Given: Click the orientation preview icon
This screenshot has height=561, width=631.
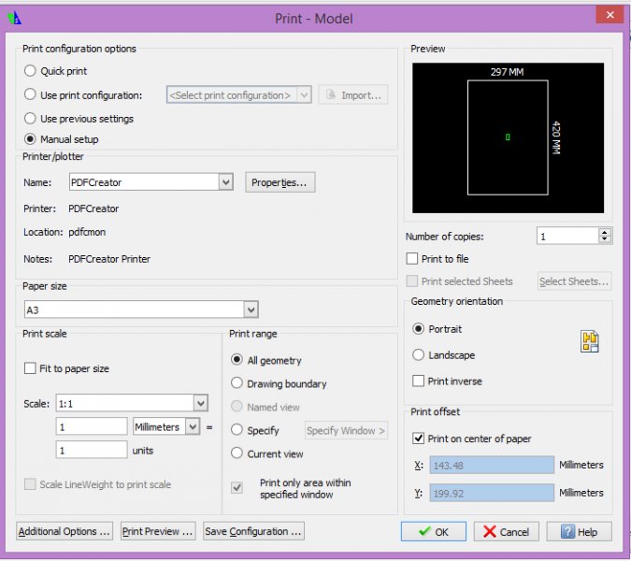Looking at the screenshot, I should click(x=589, y=342).
